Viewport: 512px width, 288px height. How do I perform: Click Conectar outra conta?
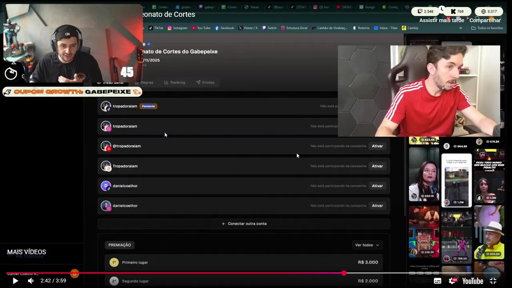(244, 224)
